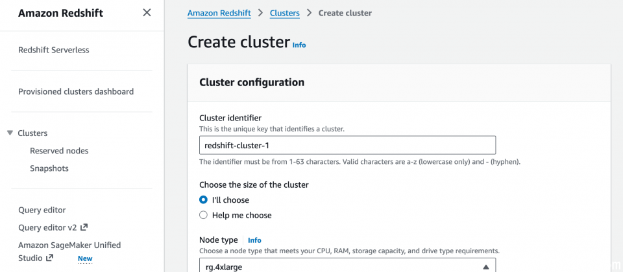Click the breadcrumb chevron after Clusters

(x=309, y=13)
